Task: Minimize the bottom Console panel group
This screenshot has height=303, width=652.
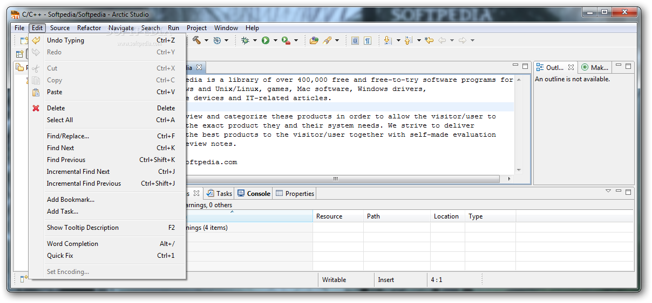Action: coord(618,191)
